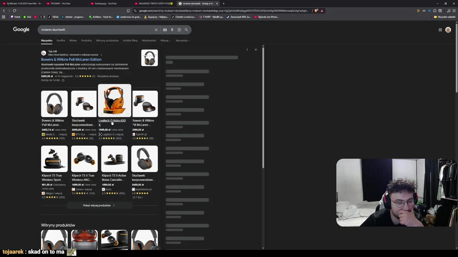Switch to the Wideo tab
The width and height of the screenshot is (458, 257).
[73, 40]
